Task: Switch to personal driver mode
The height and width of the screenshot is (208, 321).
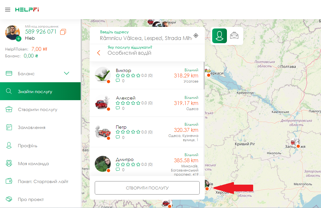Action: point(219,36)
